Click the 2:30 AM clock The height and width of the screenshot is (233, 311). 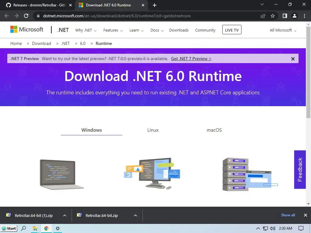click(x=285, y=228)
